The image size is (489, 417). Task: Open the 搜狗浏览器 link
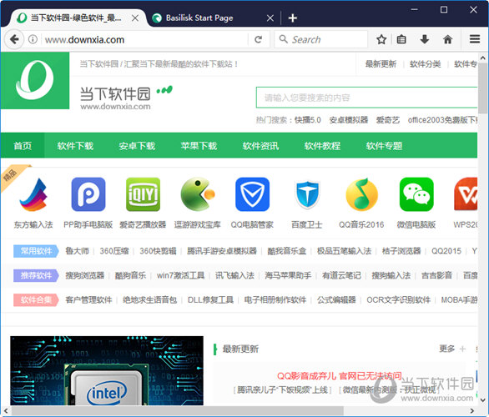pyautogui.click(x=84, y=275)
